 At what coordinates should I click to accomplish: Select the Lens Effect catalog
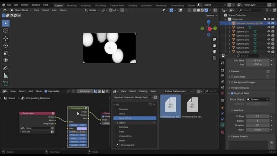coord(135,118)
